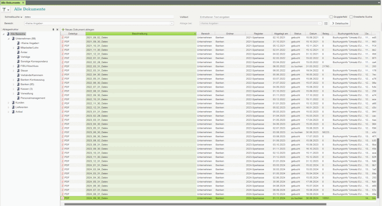The image size is (382, 206).
Task: Click Neues Dokument ablegen
Action: click(78, 29)
